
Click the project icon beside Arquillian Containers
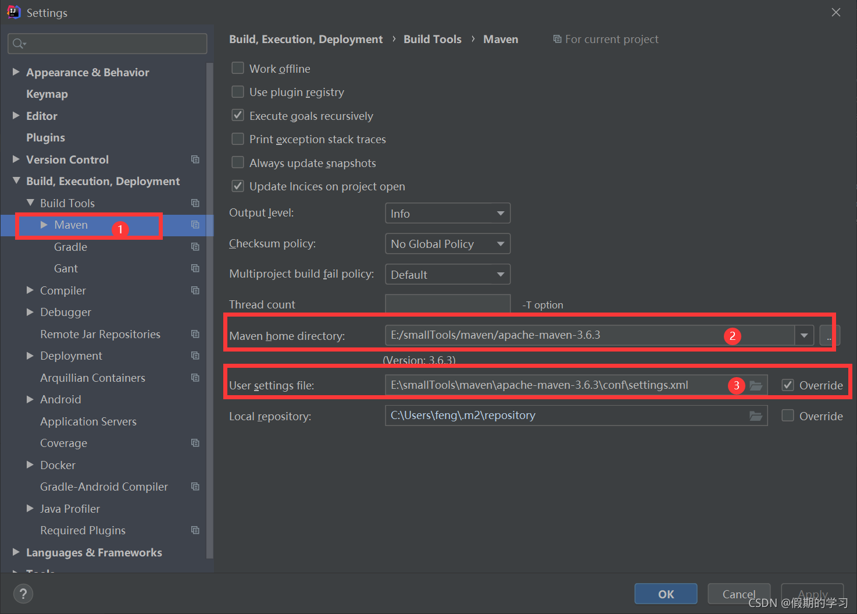(195, 378)
